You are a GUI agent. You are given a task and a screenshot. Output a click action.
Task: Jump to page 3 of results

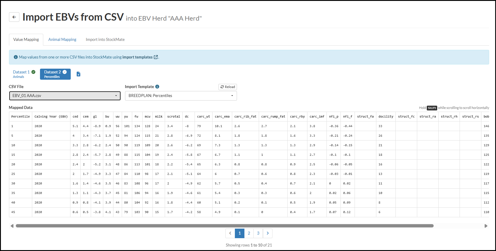(258, 233)
